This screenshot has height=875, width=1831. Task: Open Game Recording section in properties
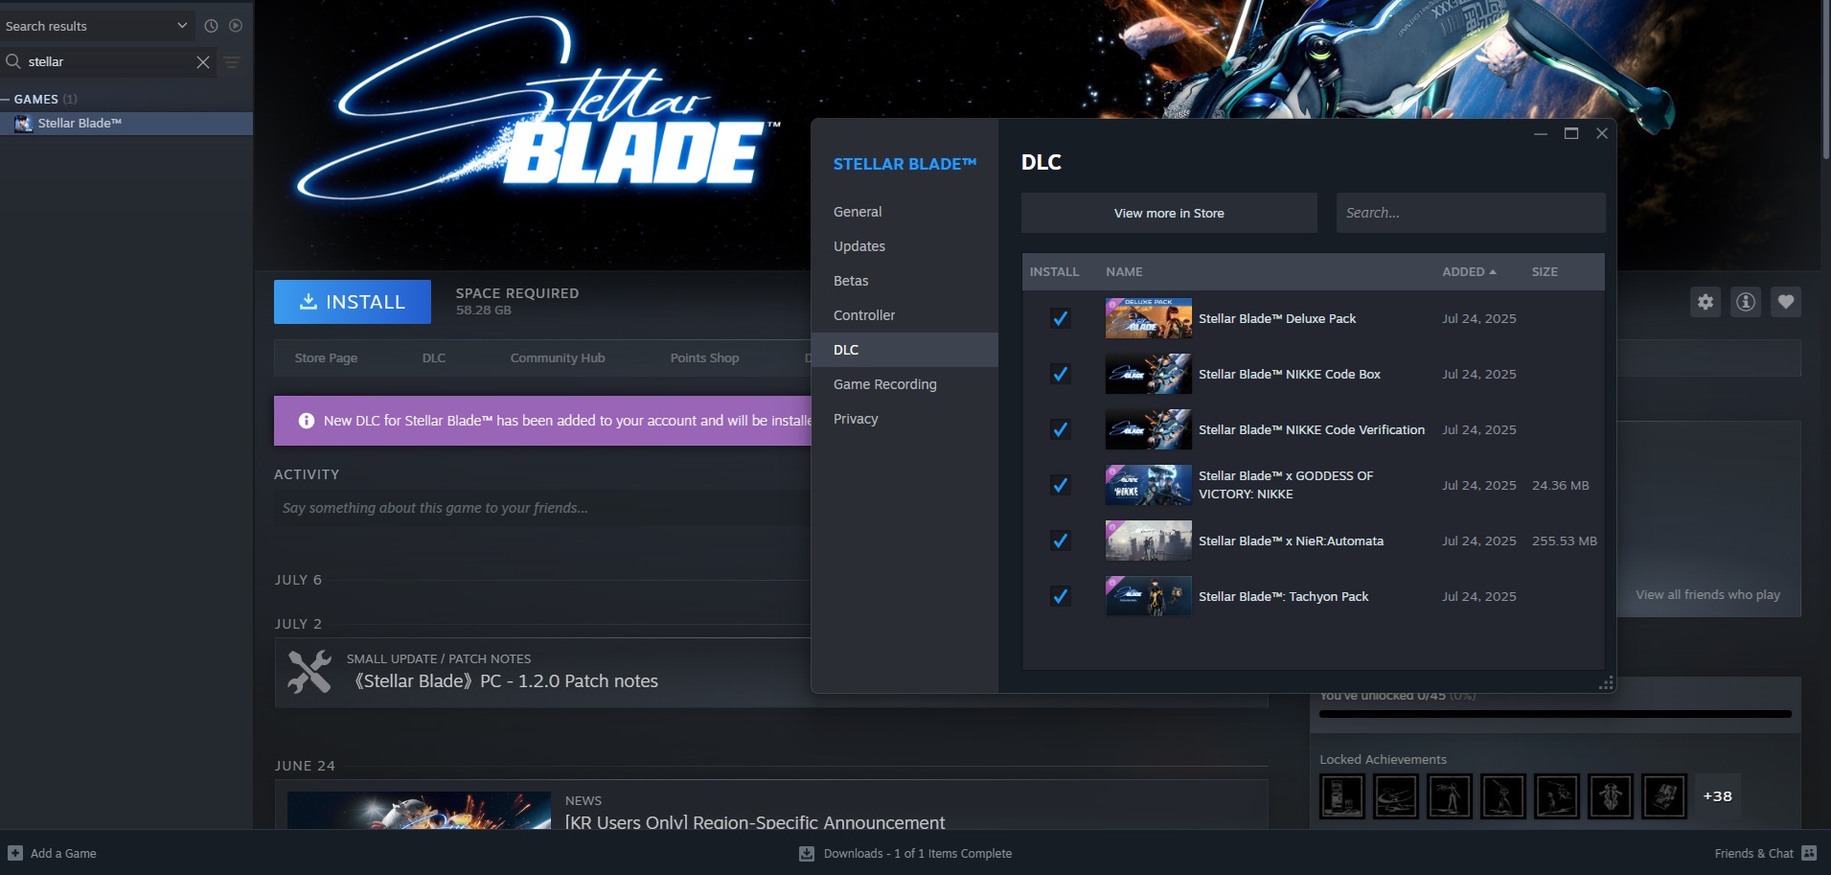click(x=904, y=384)
